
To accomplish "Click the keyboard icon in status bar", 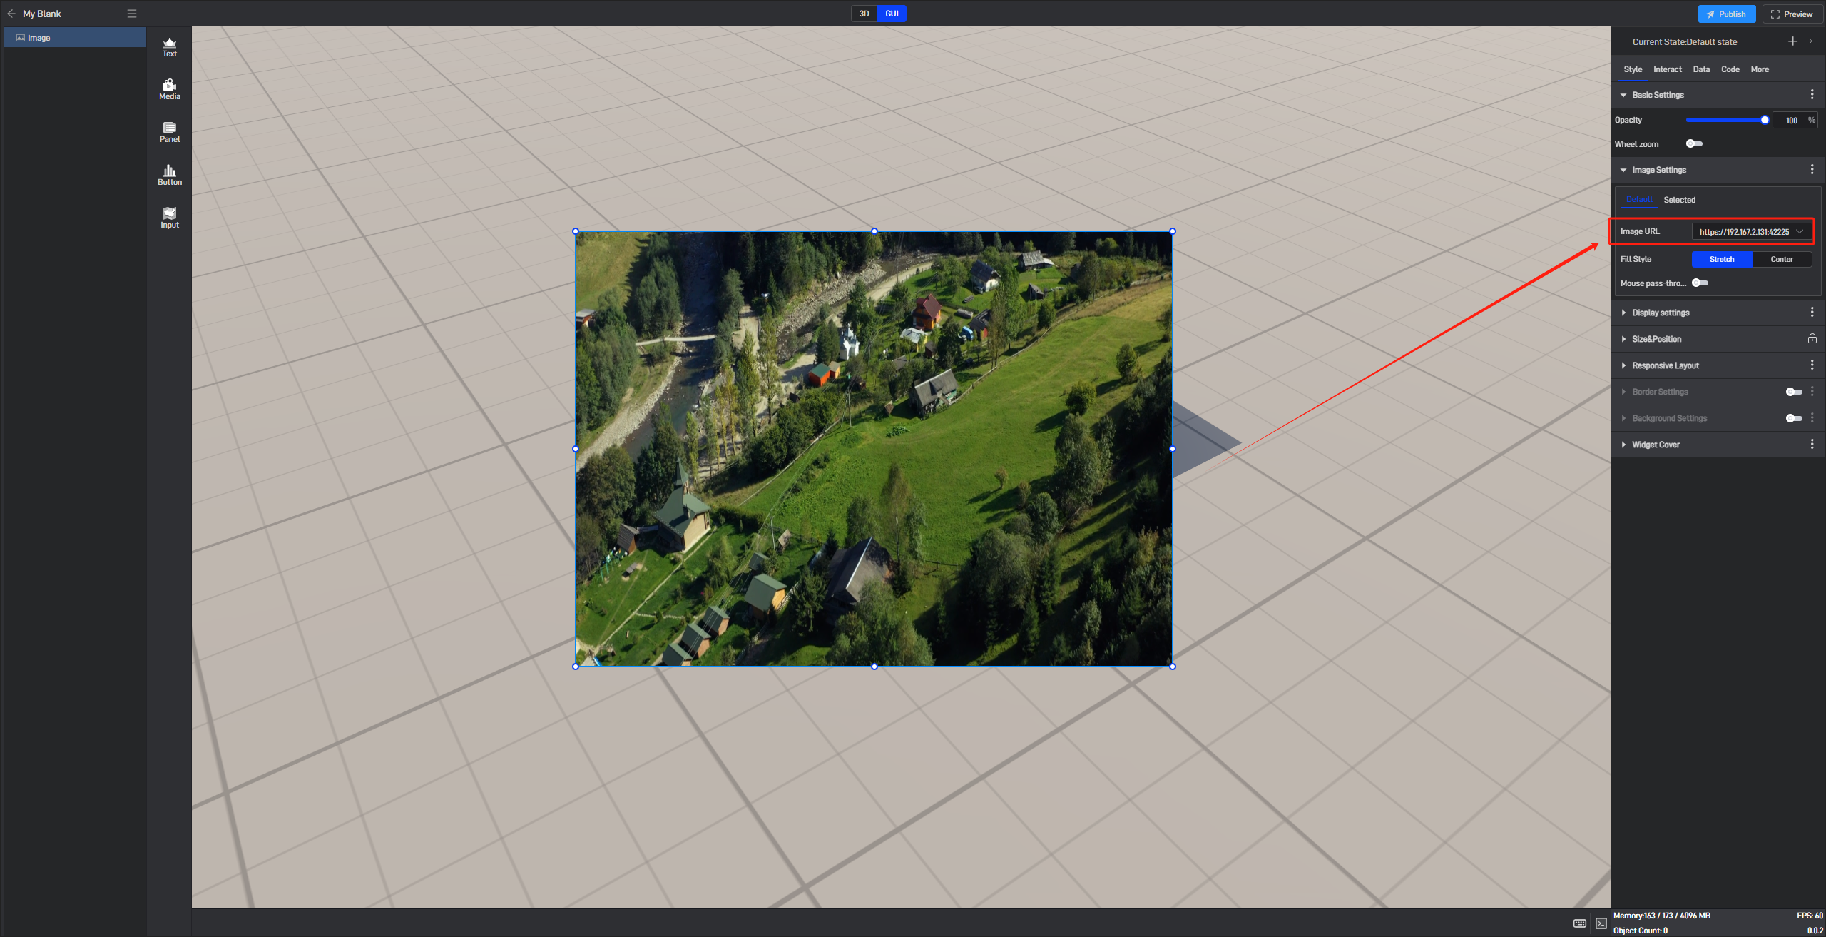I will pos(1580,923).
